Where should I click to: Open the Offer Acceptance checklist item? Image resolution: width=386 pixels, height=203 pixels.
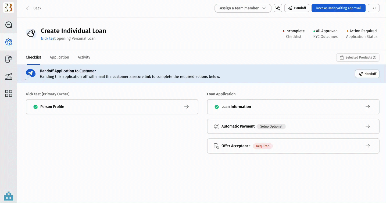tap(293, 146)
